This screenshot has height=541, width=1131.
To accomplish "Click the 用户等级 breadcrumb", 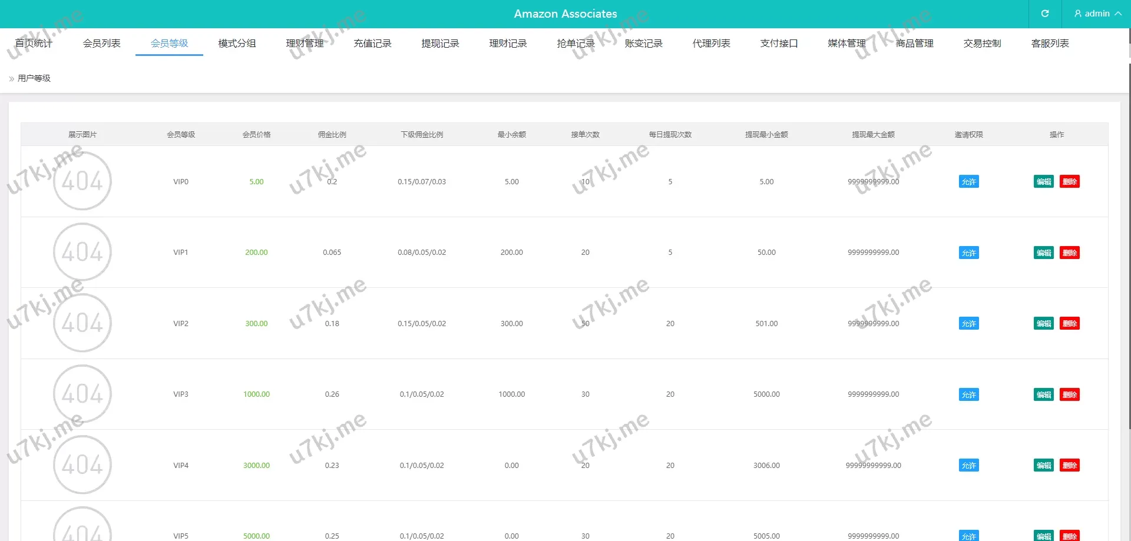I will click(34, 78).
